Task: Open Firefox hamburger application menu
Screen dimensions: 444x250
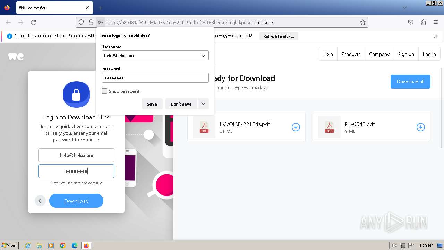Action: pyautogui.click(x=436, y=22)
